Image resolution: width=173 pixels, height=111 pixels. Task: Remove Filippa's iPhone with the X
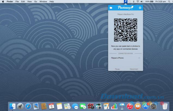[x=139, y=58]
